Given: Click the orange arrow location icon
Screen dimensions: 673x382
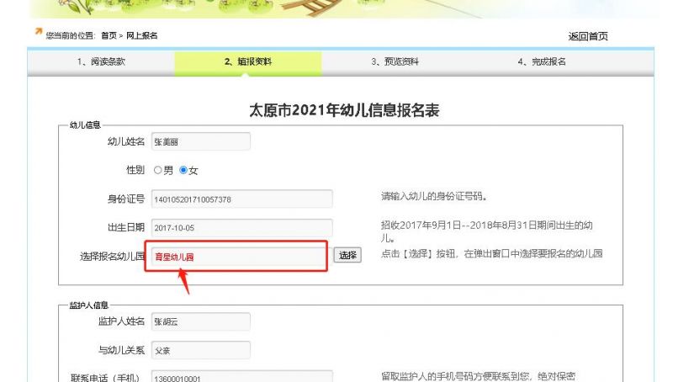Looking at the screenshot, I should coord(39,31).
